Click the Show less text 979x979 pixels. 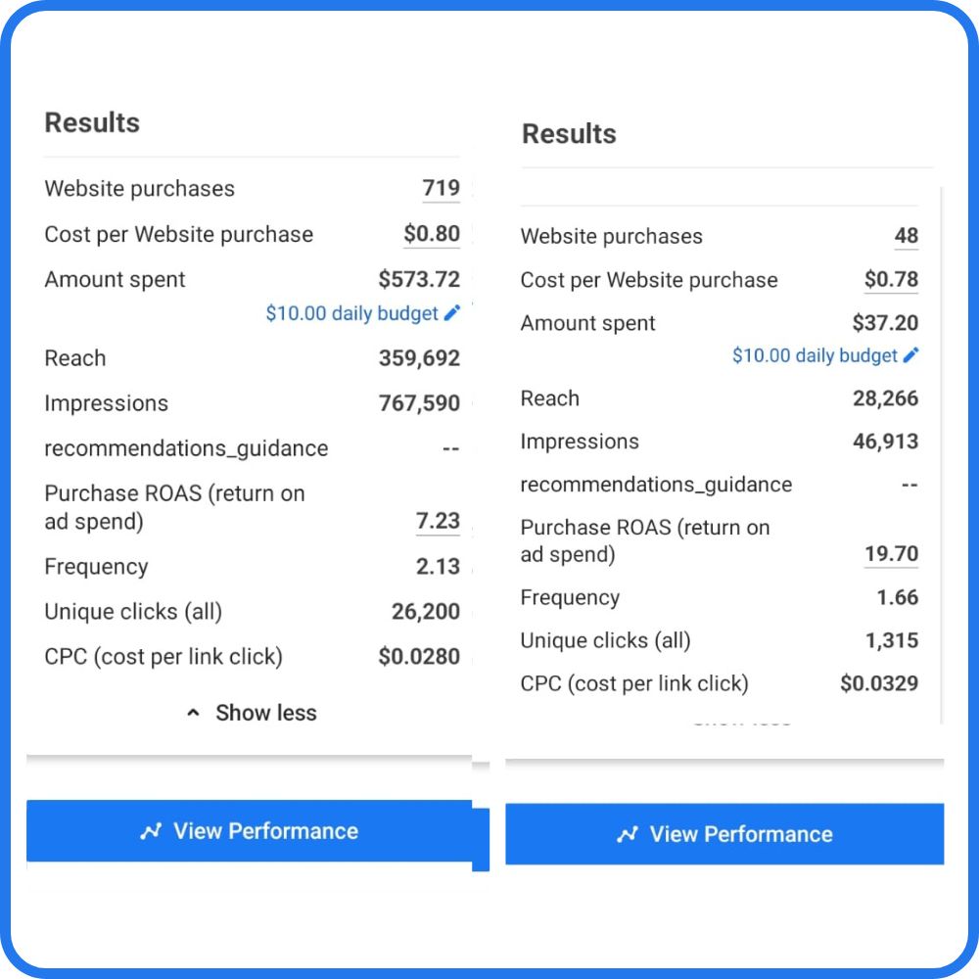click(266, 713)
